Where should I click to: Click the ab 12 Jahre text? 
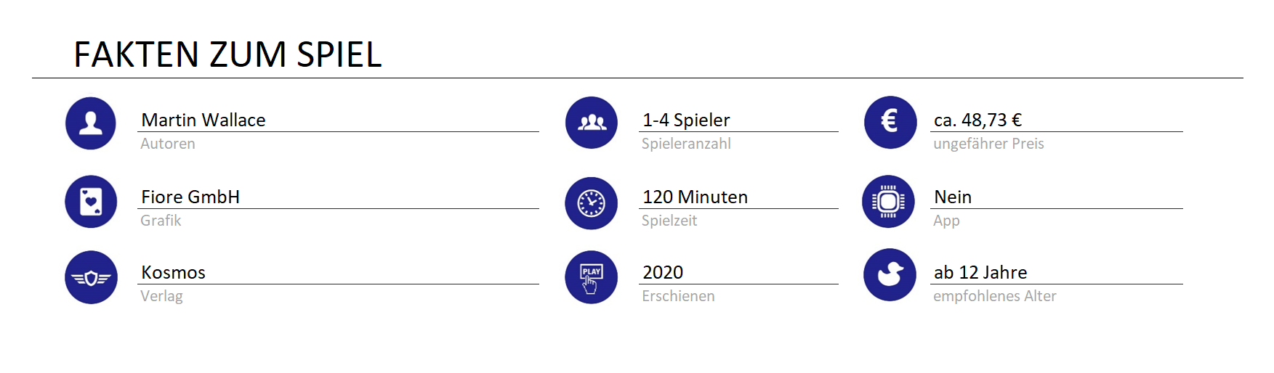[x=980, y=272]
